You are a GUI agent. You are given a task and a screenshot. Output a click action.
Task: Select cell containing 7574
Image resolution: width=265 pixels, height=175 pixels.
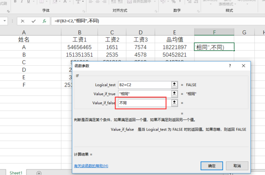pos(141,47)
